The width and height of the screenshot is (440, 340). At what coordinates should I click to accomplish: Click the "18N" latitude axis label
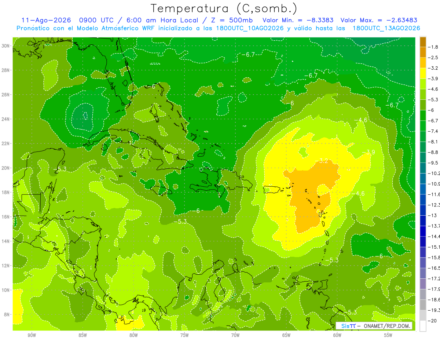(x=6, y=192)
